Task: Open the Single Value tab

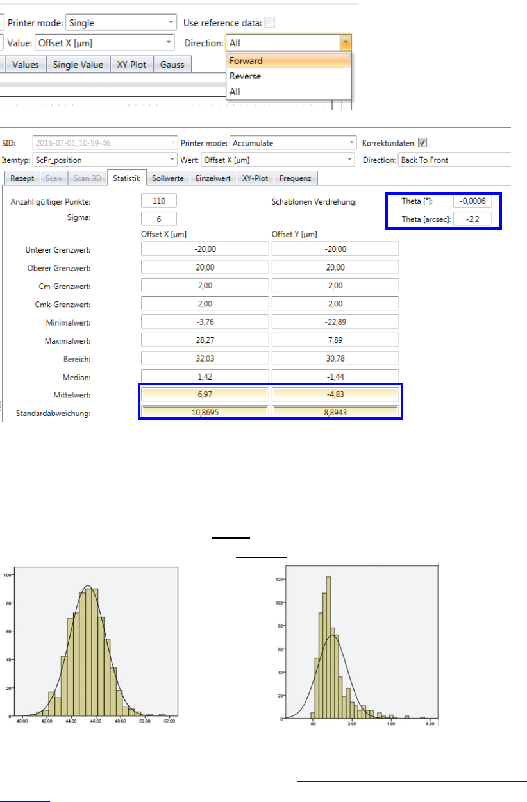Action: click(78, 65)
